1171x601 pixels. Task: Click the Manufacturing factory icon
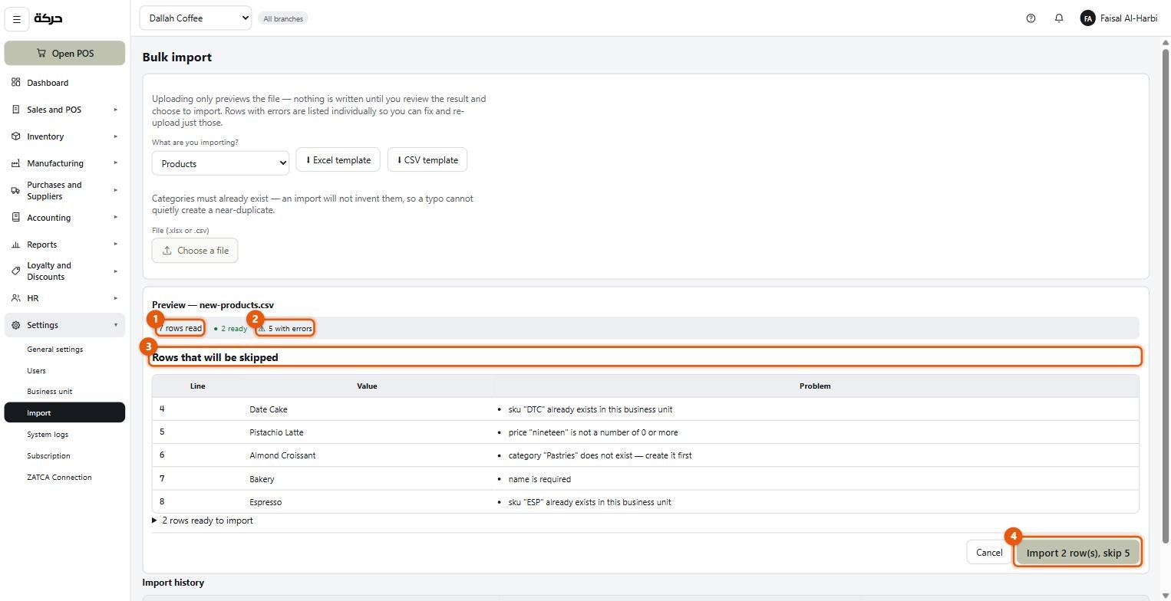click(15, 163)
